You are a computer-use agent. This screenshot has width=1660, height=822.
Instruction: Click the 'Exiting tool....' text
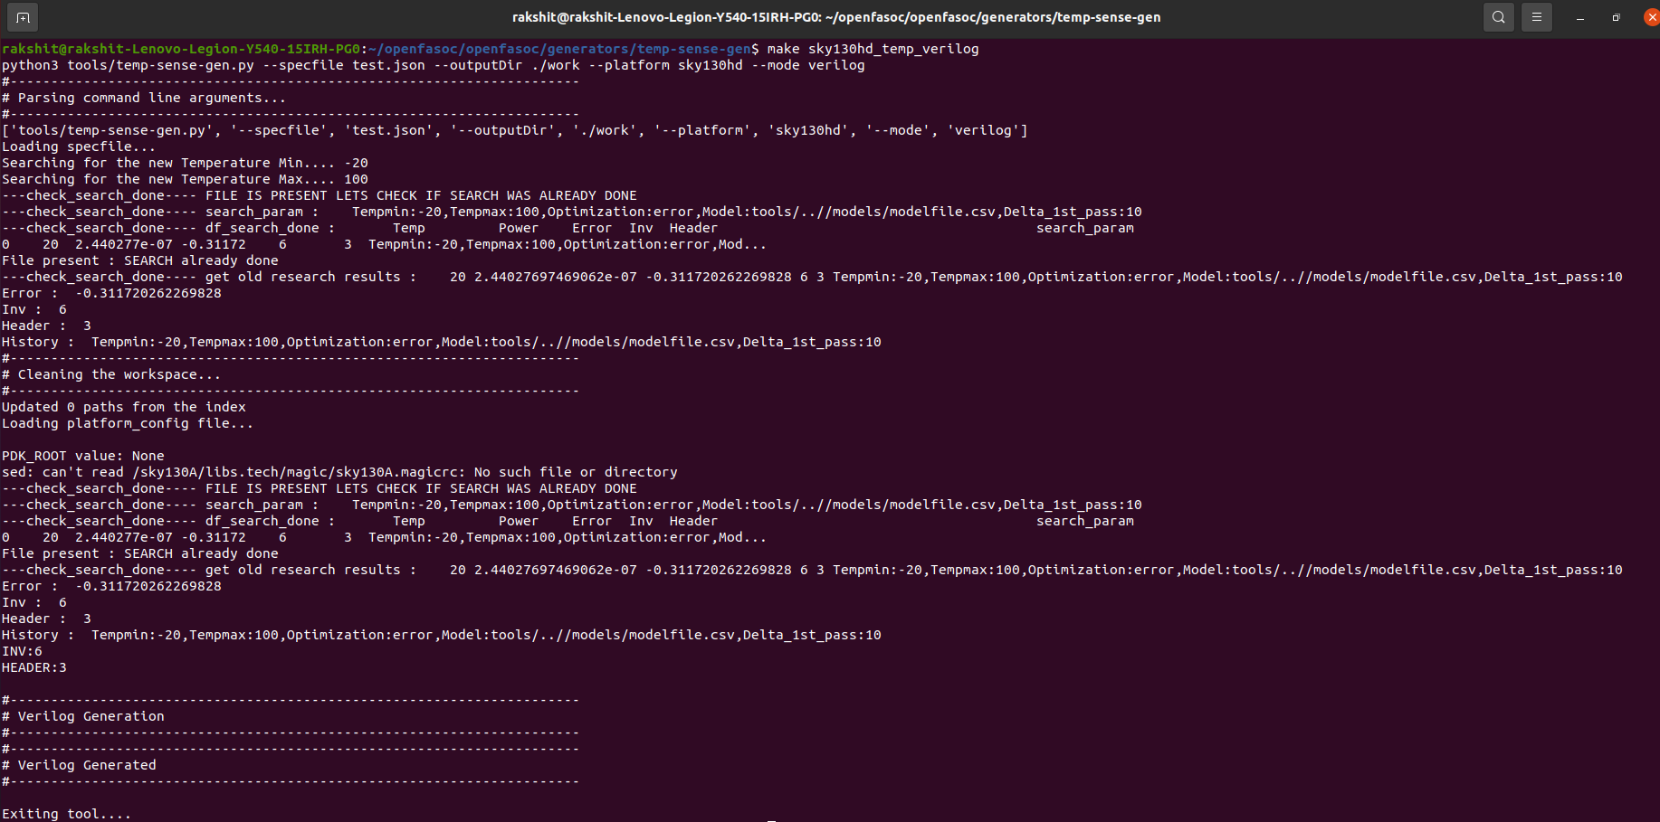click(65, 813)
